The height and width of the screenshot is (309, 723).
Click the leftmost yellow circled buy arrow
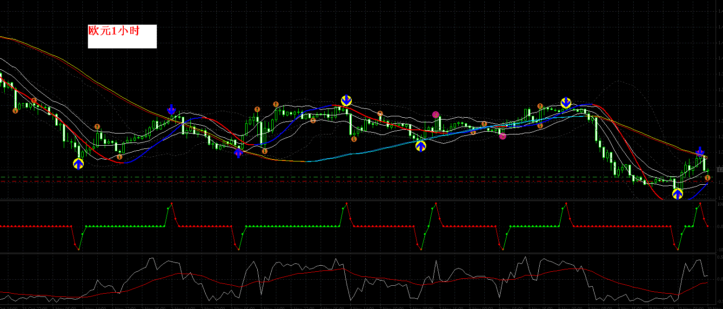(x=78, y=164)
